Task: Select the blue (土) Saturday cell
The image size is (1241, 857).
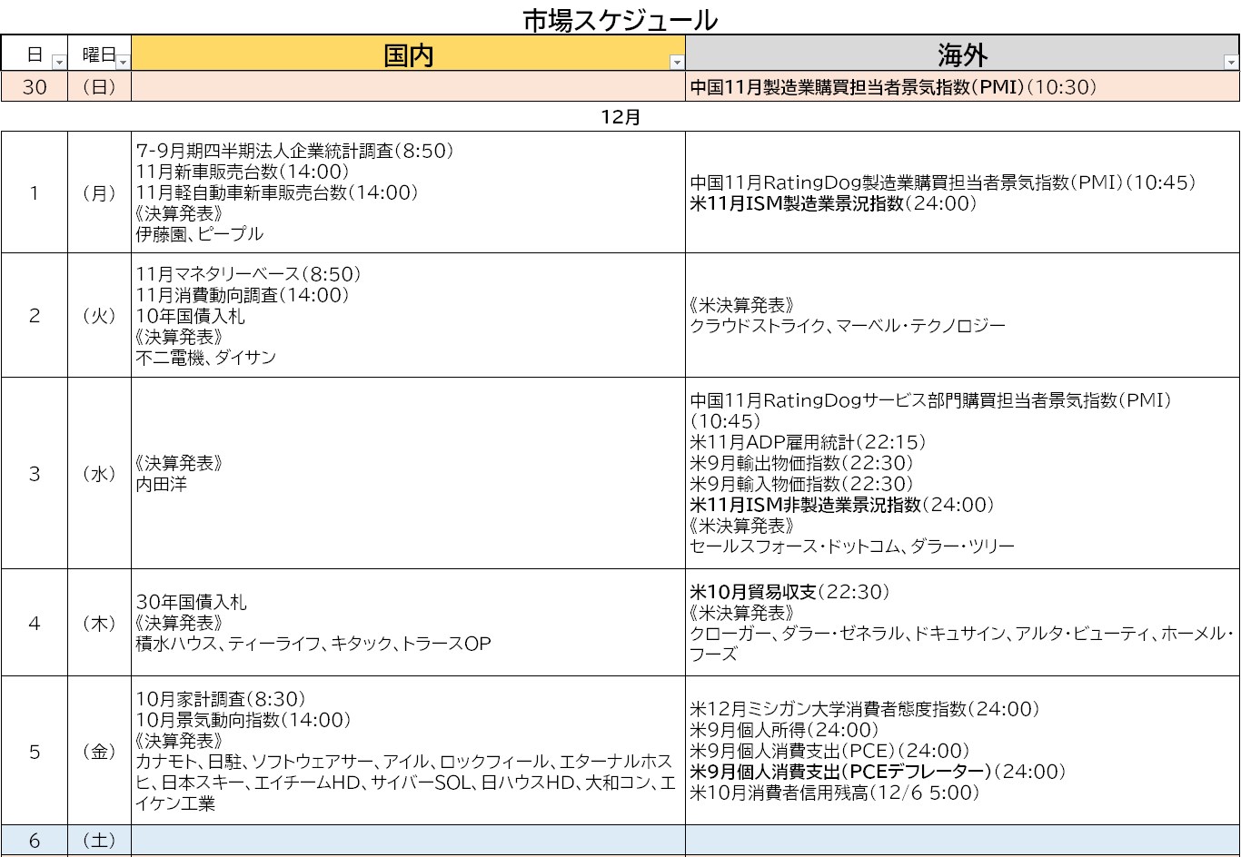Action: (x=99, y=841)
